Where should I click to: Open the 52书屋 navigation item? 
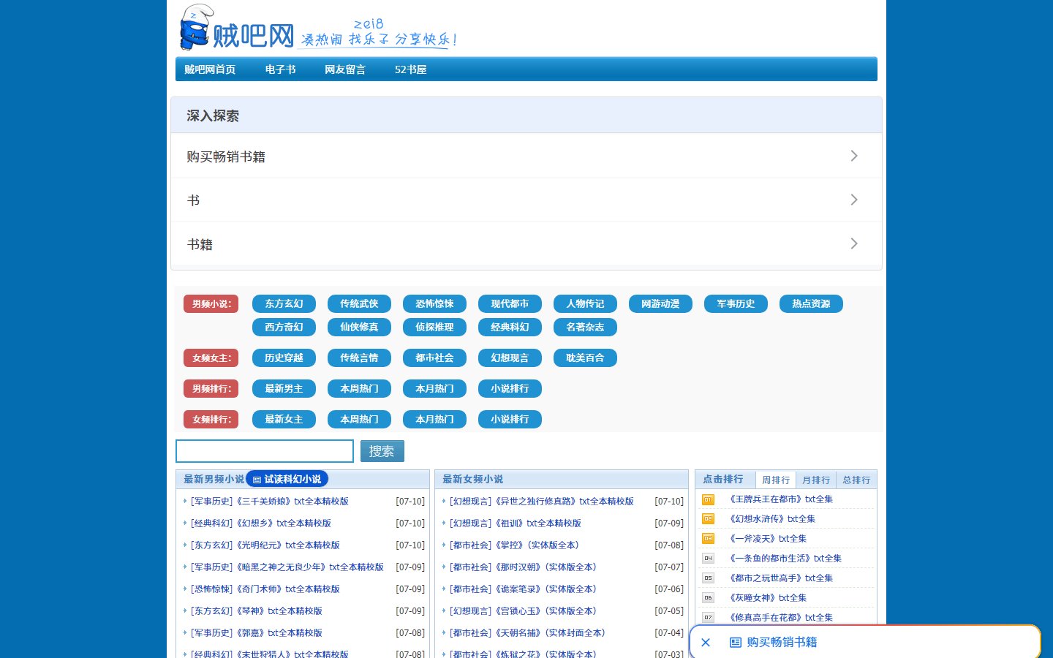point(410,69)
